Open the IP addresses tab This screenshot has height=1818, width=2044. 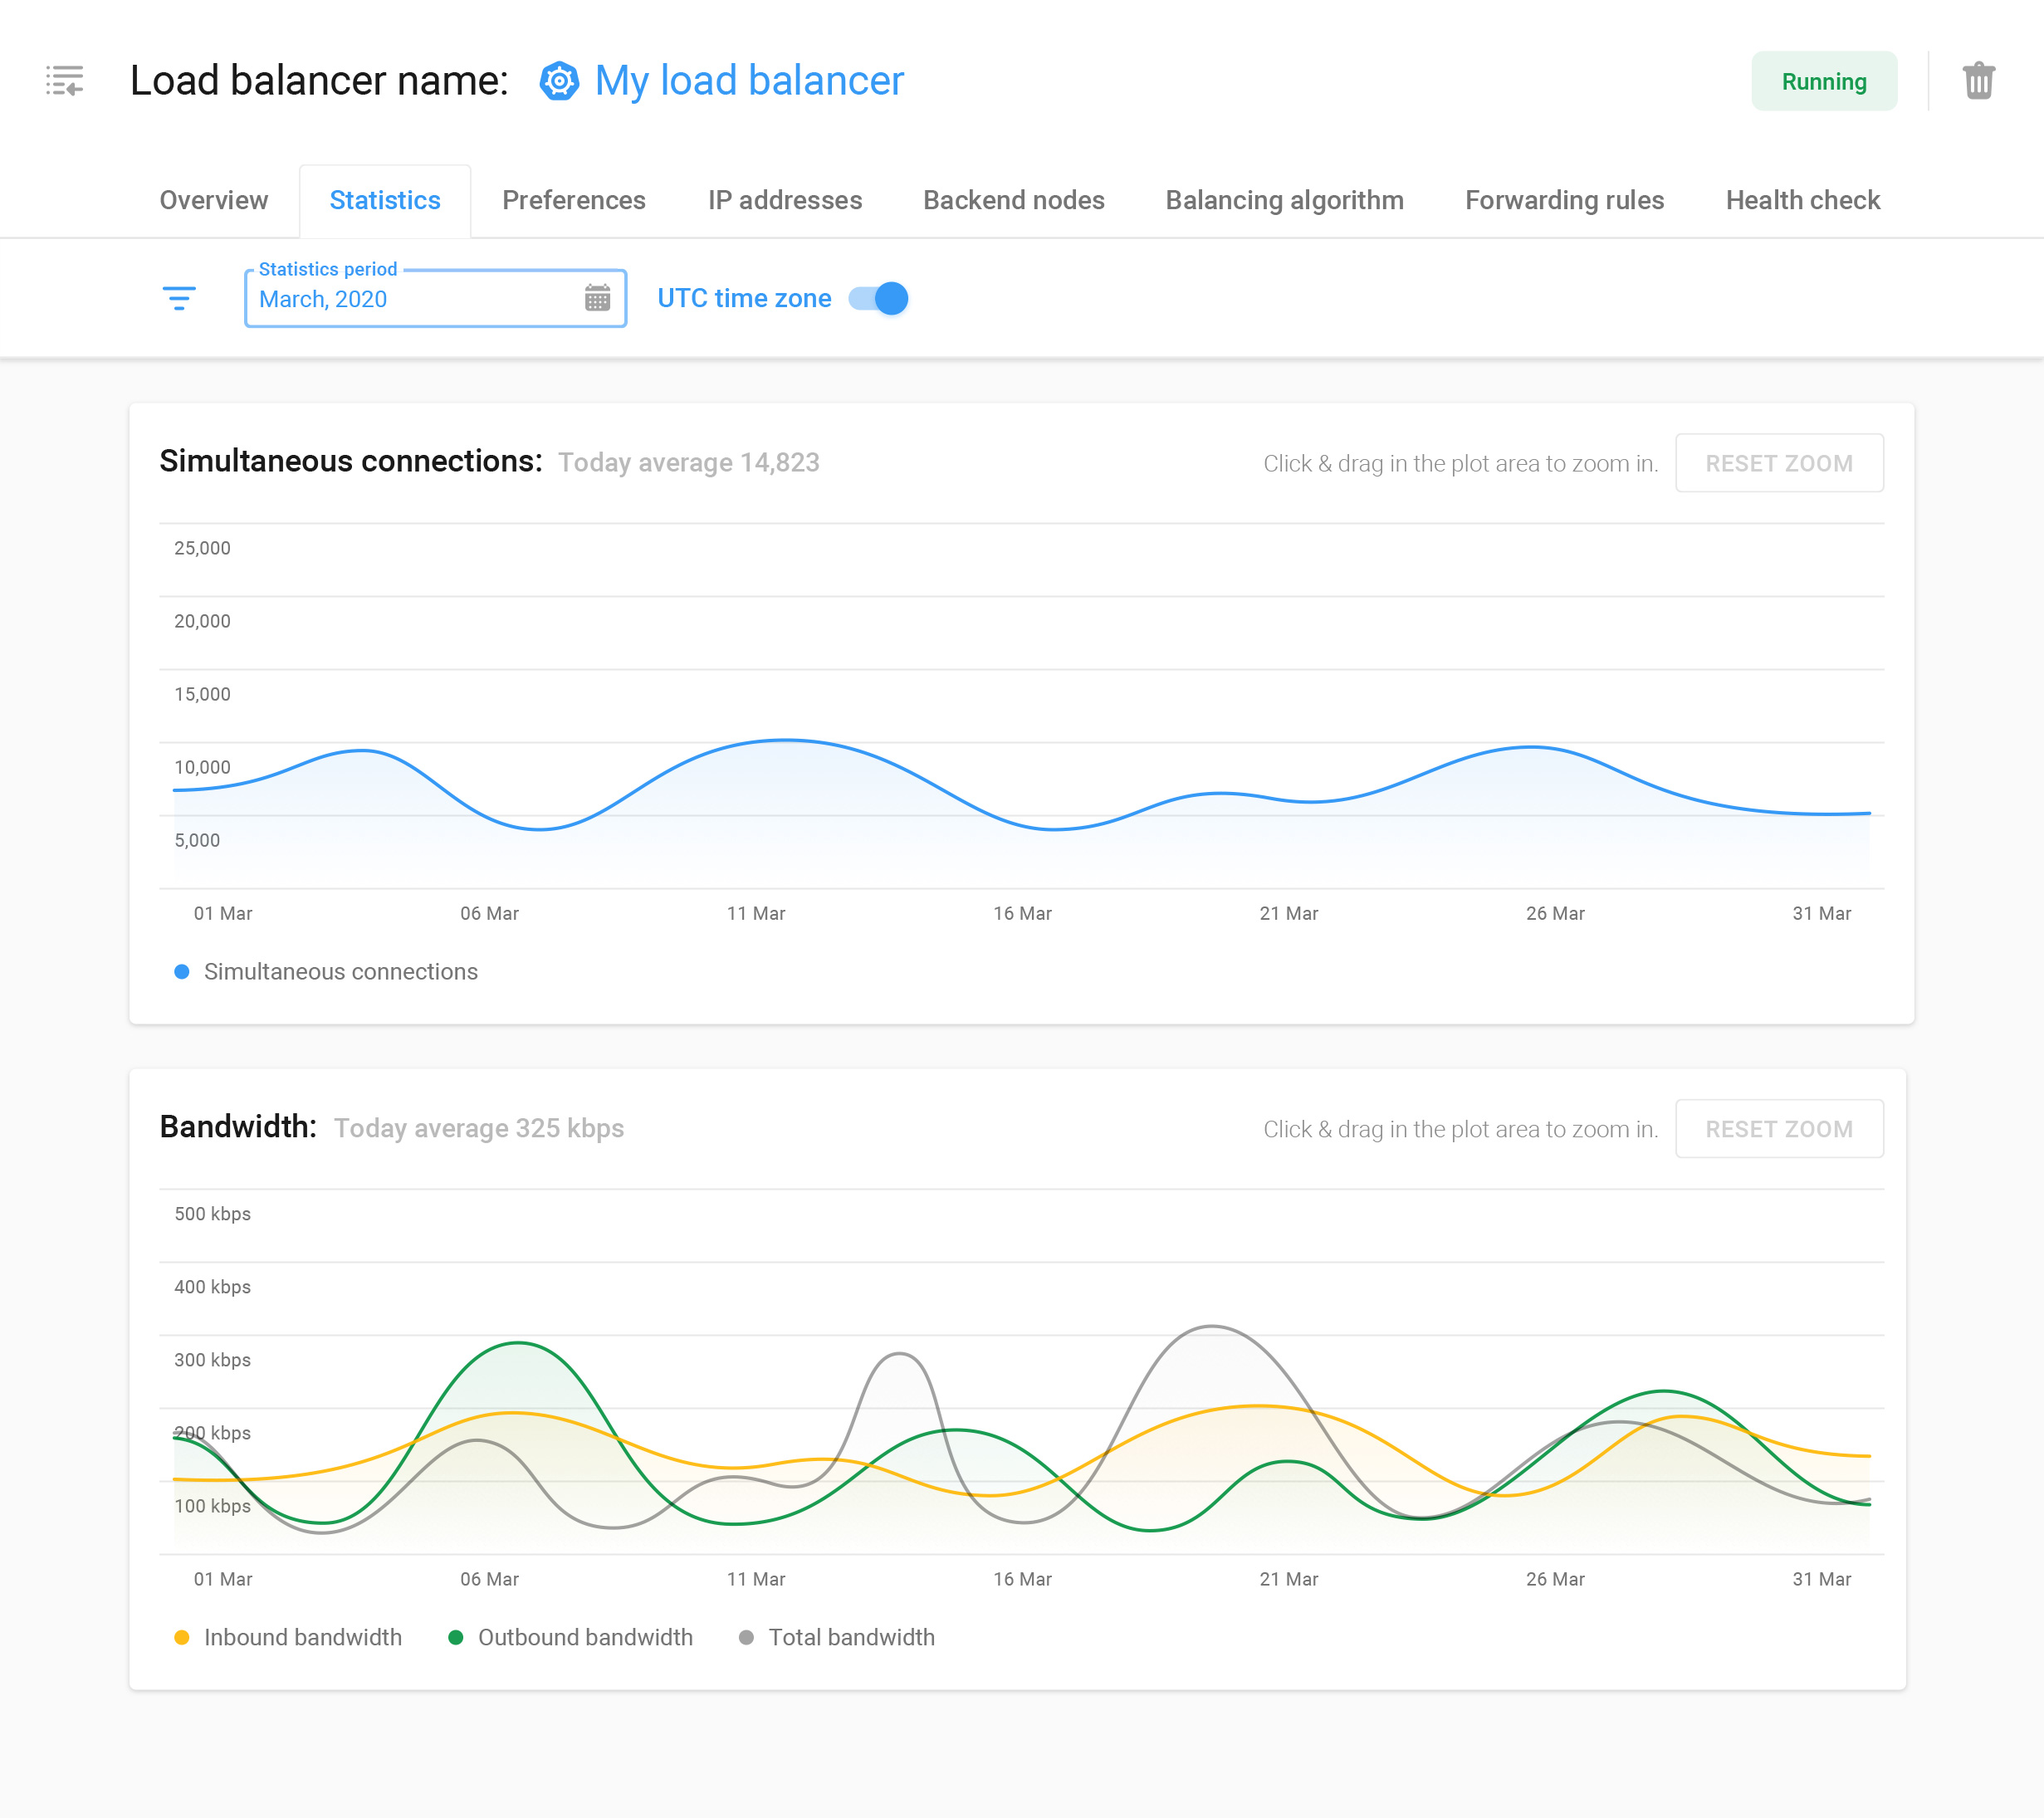(785, 200)
